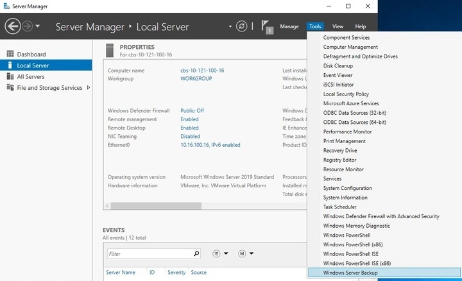This screenshot has width=462, height=281.
Task: Click the events list options icon
Action: pos(216,253)
